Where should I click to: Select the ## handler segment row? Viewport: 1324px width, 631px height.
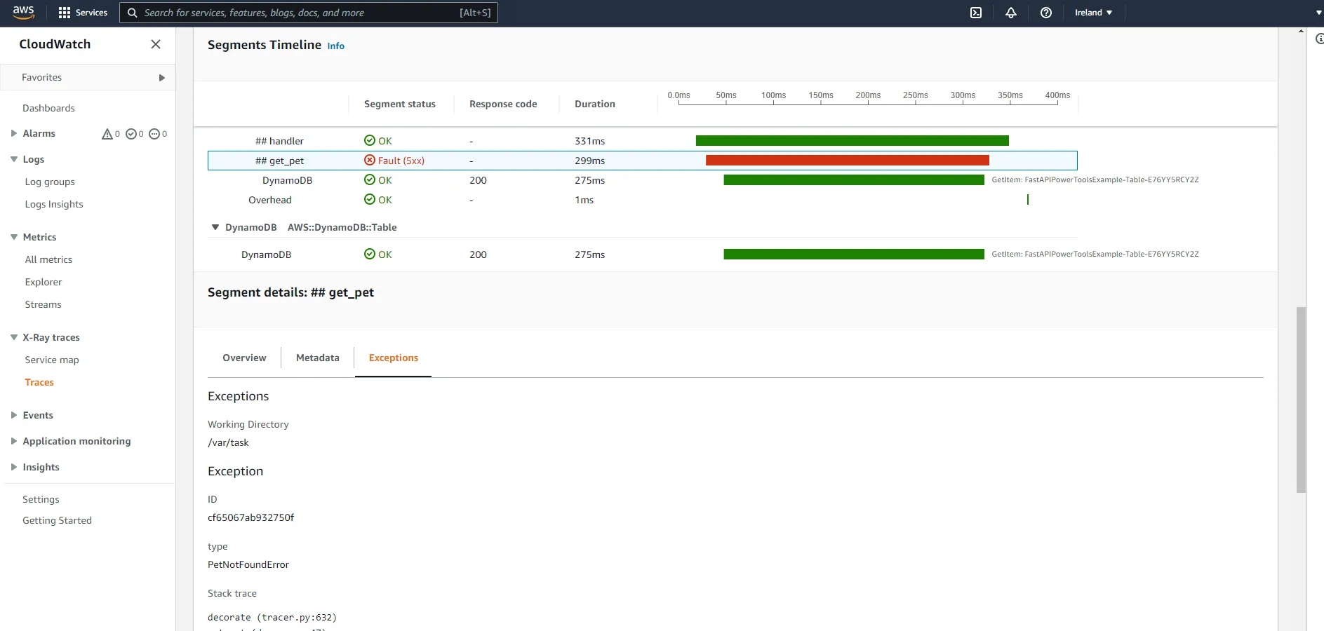click(279, 140)
